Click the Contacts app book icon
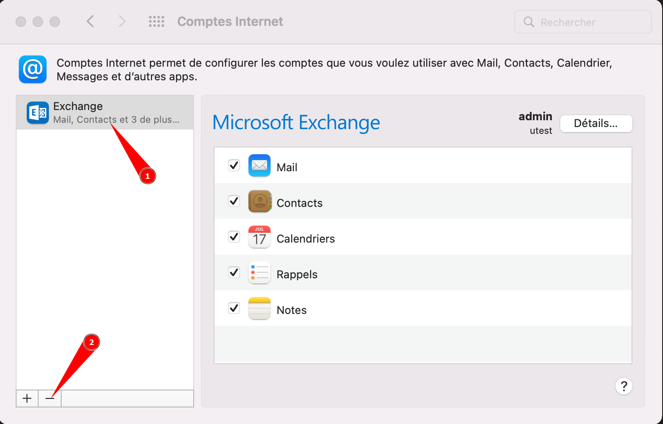Screen dimensions: 663x424 [x=259, y=201]
